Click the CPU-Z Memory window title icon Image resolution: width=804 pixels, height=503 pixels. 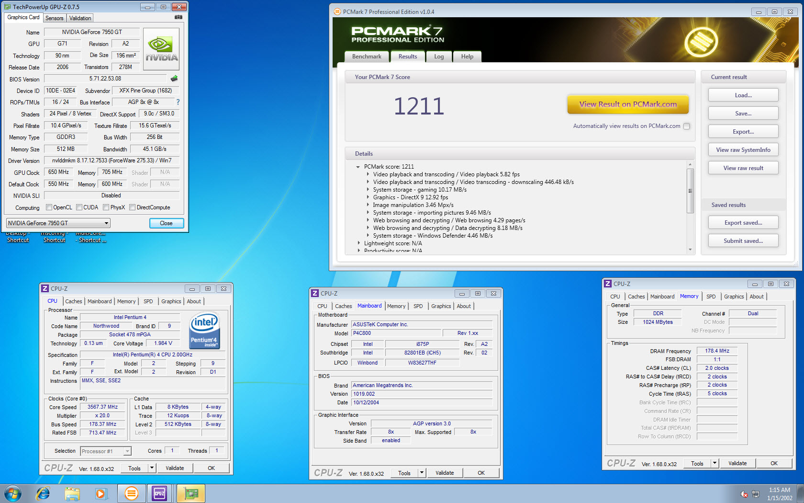(x=608, y=284)
